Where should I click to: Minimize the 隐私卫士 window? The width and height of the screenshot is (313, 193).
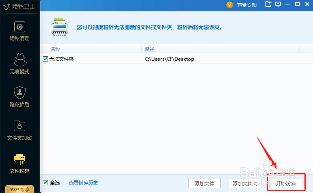coord(288,4)
